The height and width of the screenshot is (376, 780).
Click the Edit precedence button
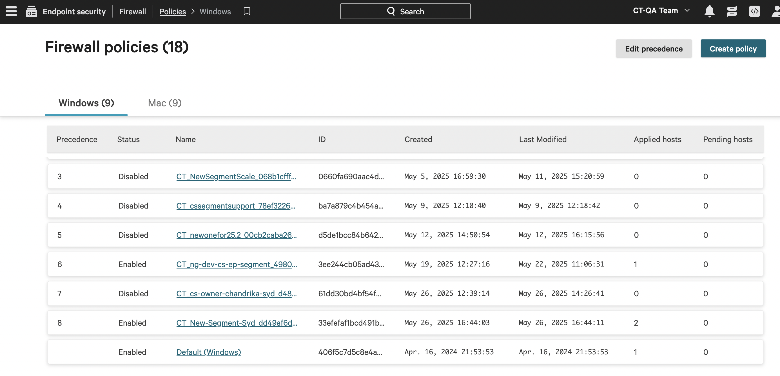(x=654, y=48)
